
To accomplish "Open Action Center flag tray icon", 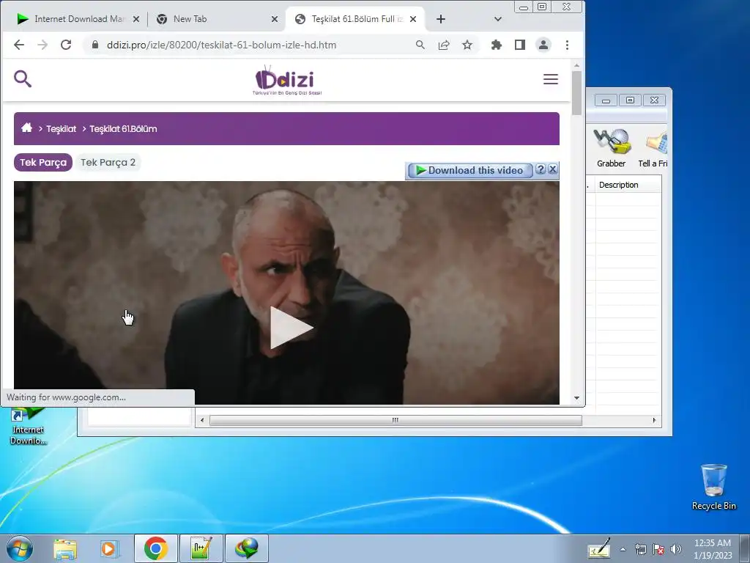I will (x=658, y=549).
